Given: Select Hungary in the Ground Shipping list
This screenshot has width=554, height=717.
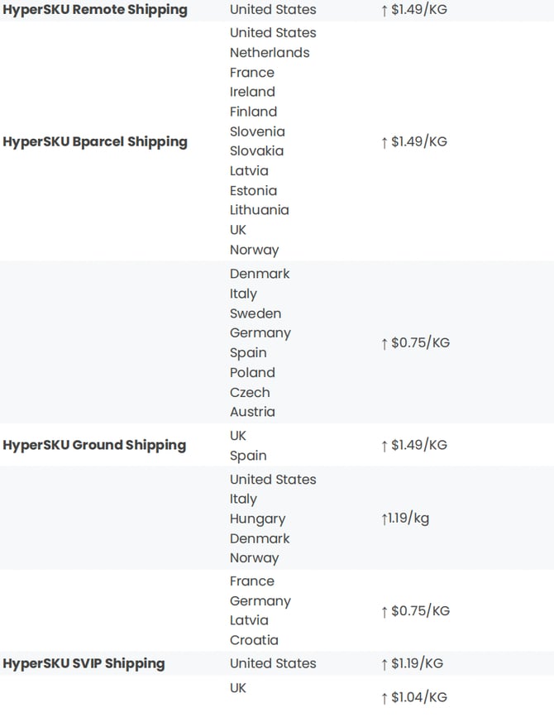Looking at the screenshot, I should coord(257,519).
